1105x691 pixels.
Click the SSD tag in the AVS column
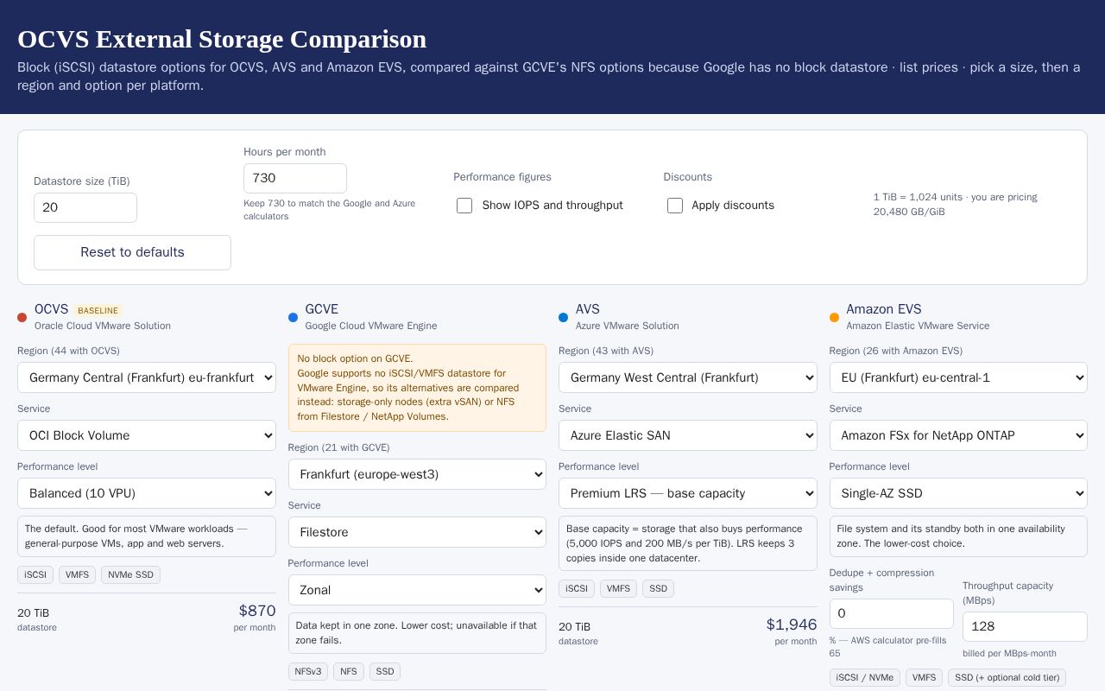pos(658,588)
